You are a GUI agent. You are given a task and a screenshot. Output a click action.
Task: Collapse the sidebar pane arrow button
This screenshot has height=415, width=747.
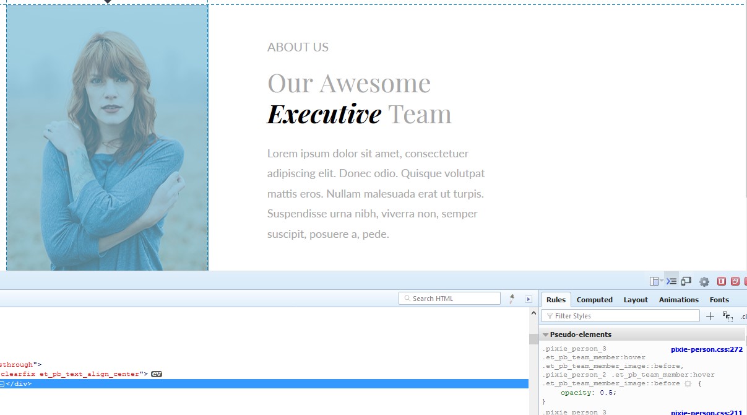click(529, 299)
